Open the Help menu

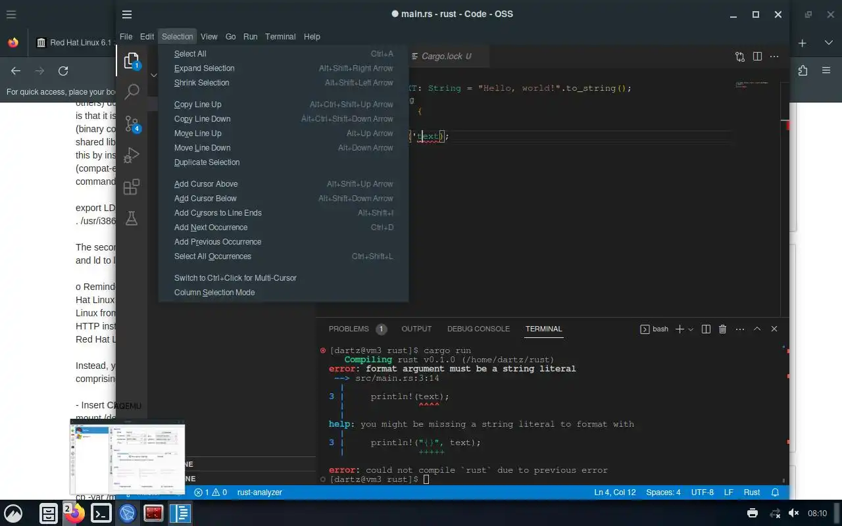312,37
